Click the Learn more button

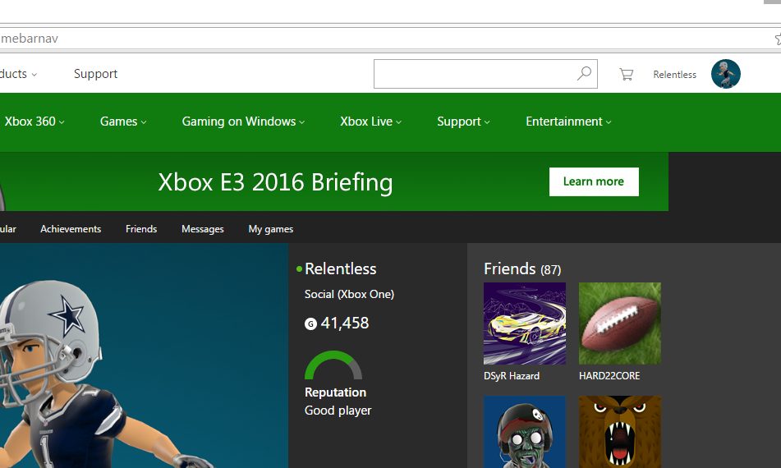(x=594, y=181)
